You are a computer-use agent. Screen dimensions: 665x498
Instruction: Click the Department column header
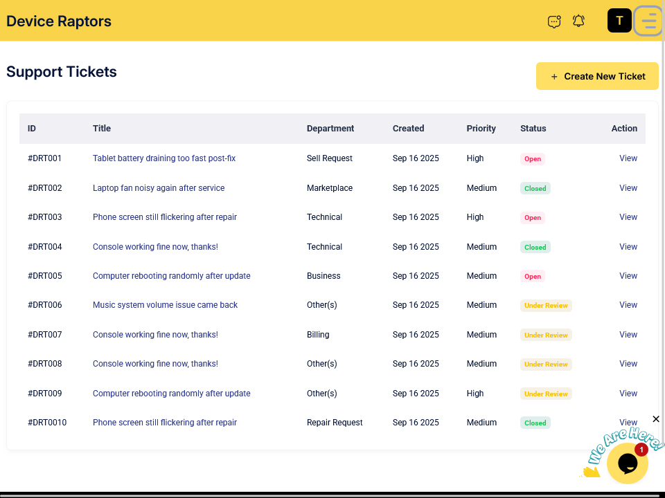[330, 129]
